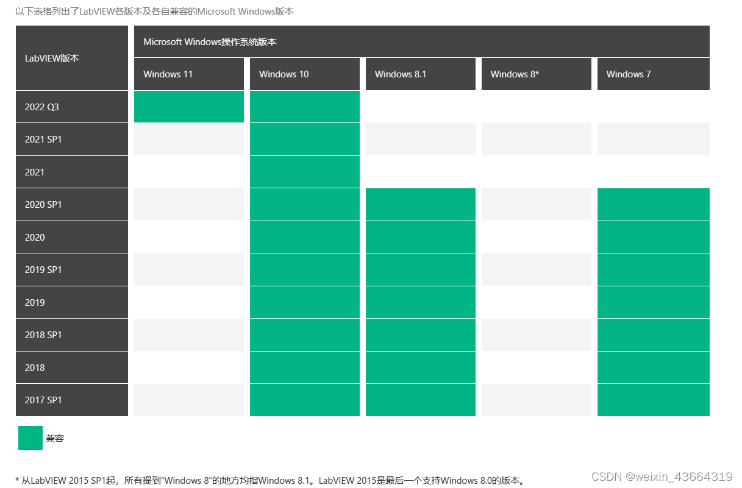
Task: Click the empty 2019 SP1 Windows 8* cell
Action: (x=537, y=269)
